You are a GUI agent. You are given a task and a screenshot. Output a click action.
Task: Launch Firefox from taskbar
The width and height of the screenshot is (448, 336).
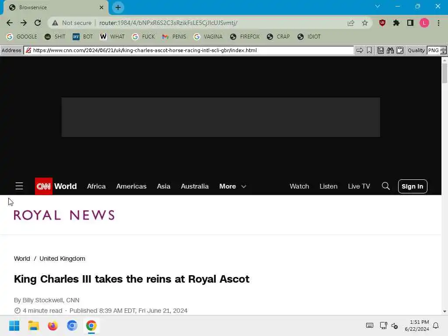[52, 325]
